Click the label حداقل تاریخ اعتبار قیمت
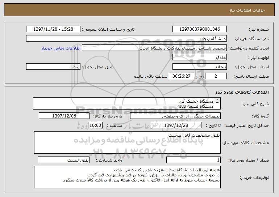 247,125
